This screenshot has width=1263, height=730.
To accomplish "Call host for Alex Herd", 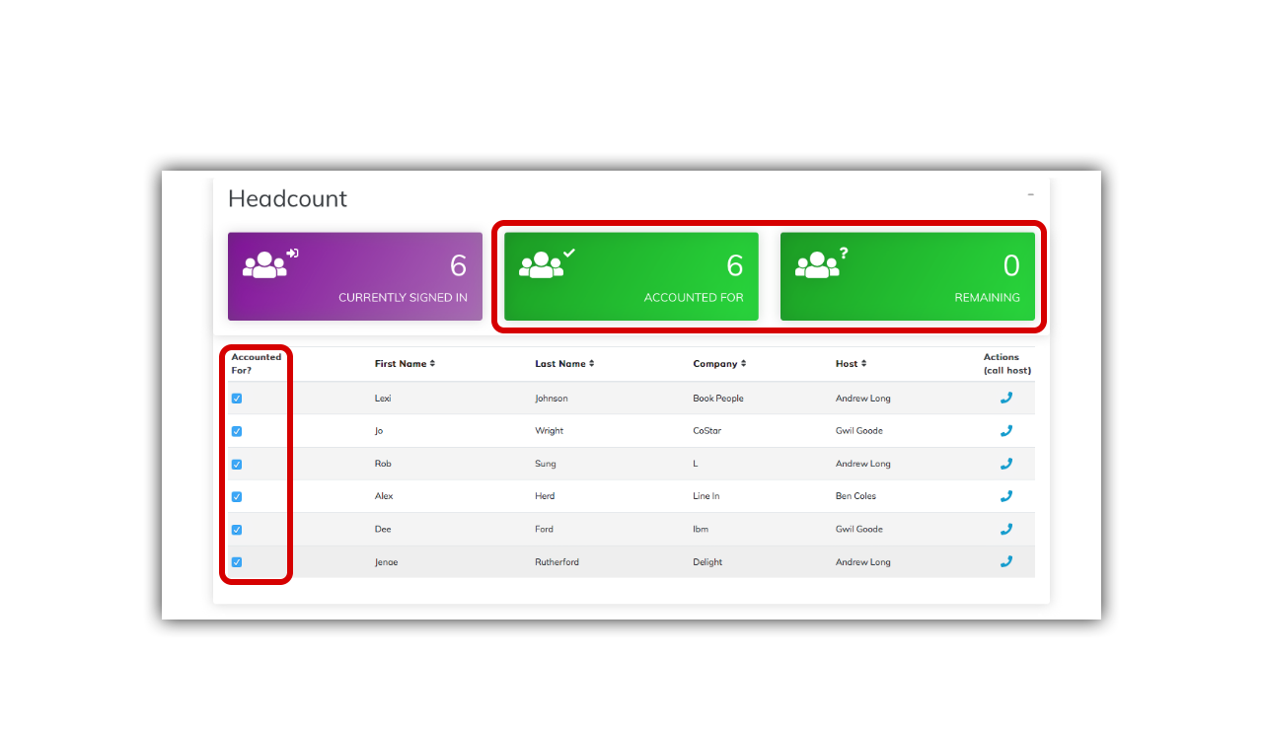I will [1006, 496].
